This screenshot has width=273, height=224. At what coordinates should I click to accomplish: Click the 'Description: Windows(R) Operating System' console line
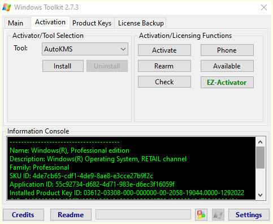click(98, 159)
